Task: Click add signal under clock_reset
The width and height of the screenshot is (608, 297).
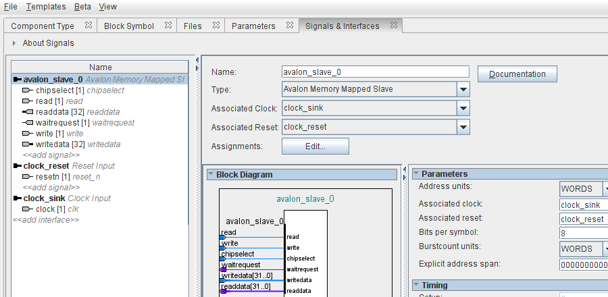Action: (51, 188)
